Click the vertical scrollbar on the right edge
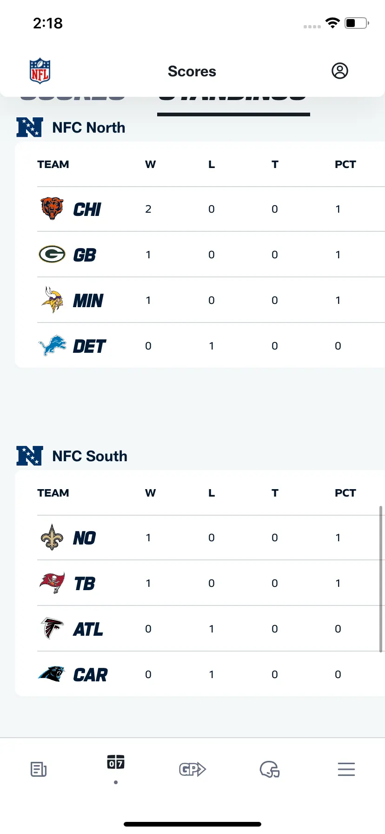 tap(381, 579)
